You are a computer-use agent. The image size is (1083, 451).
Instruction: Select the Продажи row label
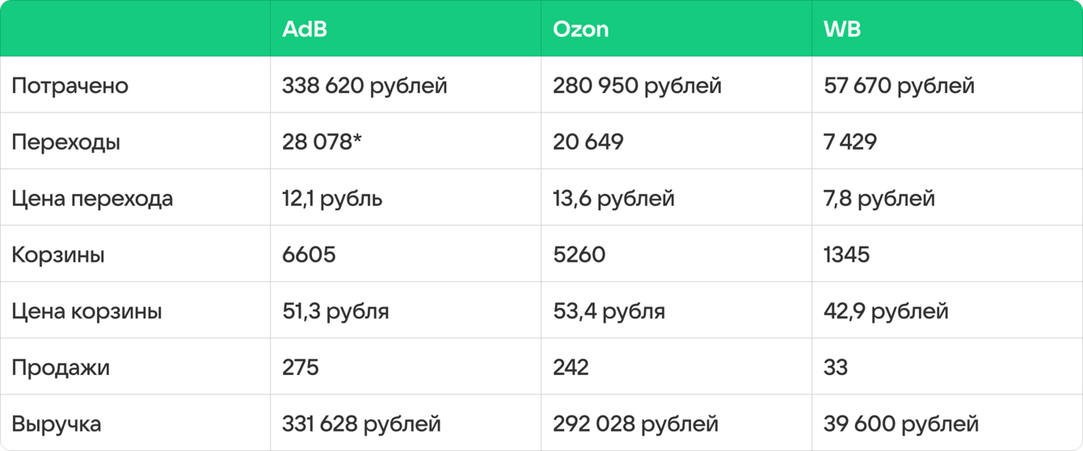(61, 368)
